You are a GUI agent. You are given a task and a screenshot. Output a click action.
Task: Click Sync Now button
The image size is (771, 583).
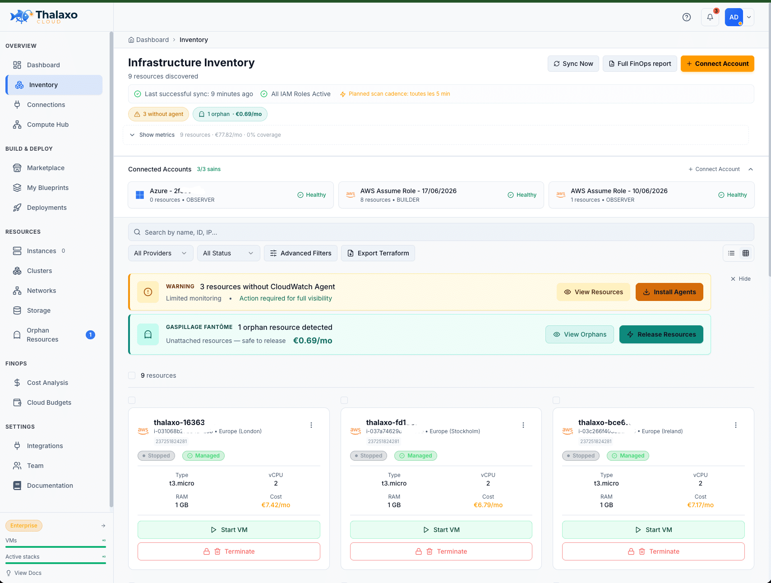coord(573,64)
